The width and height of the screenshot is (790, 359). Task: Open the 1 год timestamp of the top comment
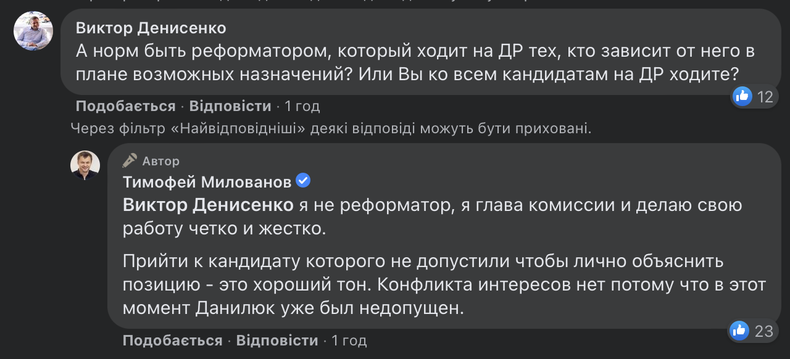point(302,105)
